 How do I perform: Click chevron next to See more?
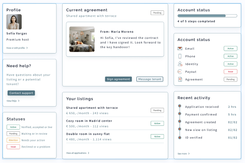pyautogui.click(x=189, y=154)
